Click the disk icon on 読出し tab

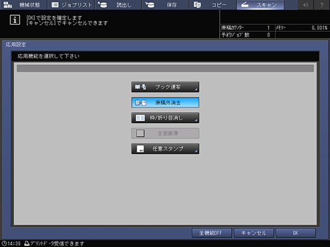tap(103, 4)
